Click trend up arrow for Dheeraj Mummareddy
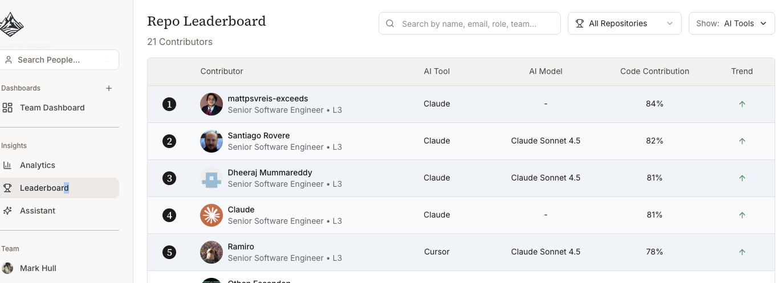The height and width of the screenshot is (283, 777). click(x=742, y=178)
